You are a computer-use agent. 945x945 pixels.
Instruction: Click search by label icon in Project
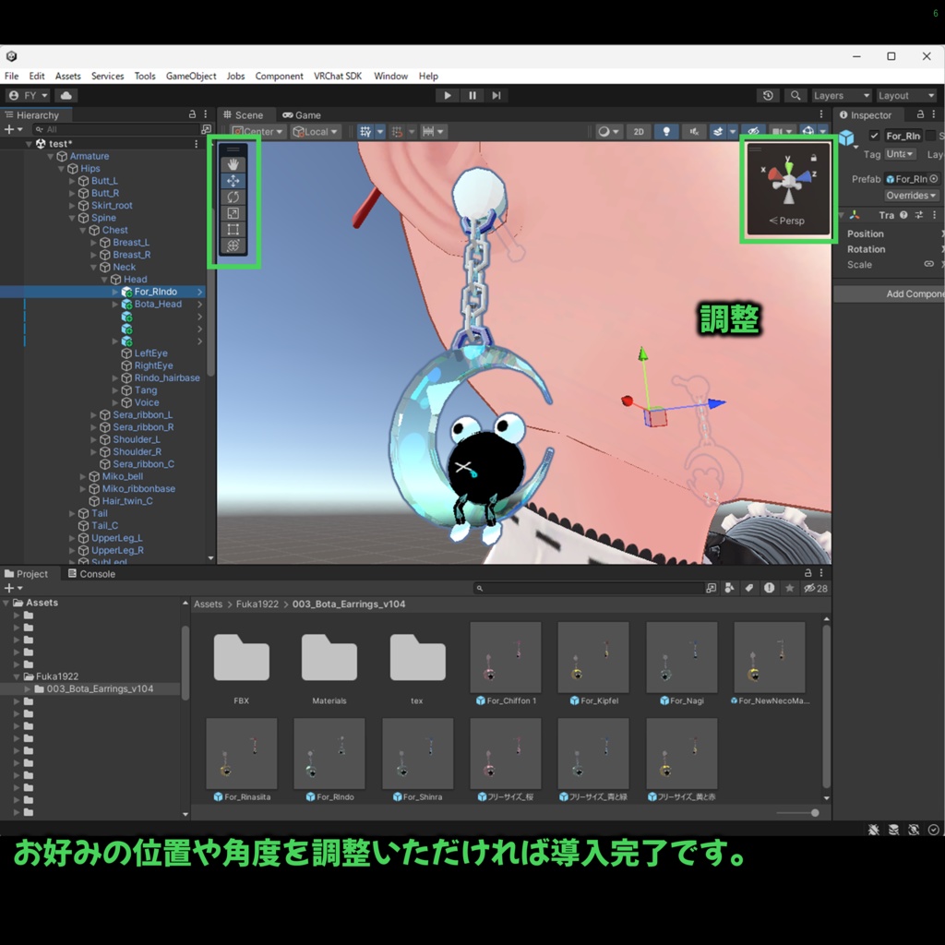(749, 588)
